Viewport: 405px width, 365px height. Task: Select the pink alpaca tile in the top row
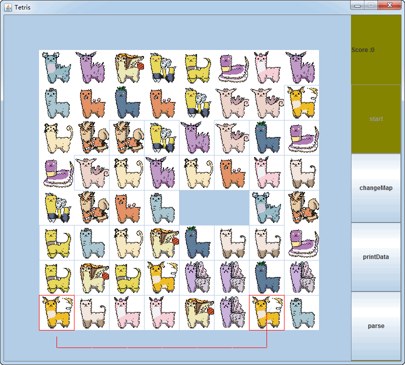pos(266,67)
